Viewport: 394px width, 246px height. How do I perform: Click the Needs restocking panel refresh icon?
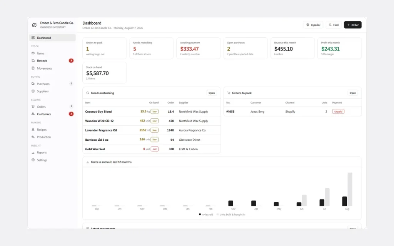click(x=87, y=93)
